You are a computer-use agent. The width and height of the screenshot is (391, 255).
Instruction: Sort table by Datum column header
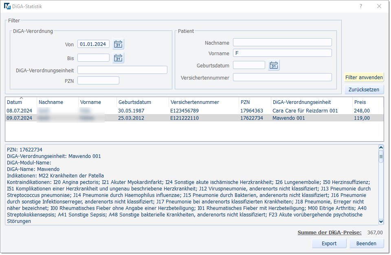[x=15, y=102]
